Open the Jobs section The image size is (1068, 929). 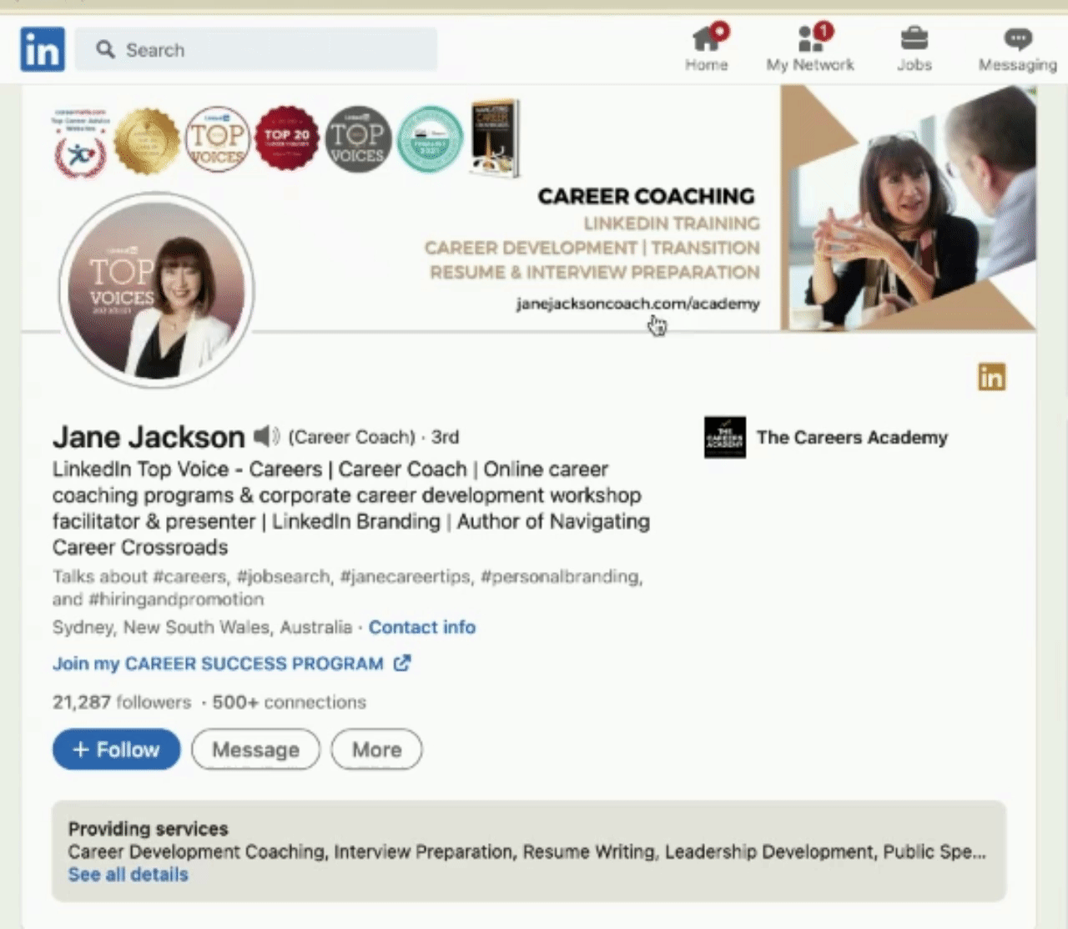914,48
